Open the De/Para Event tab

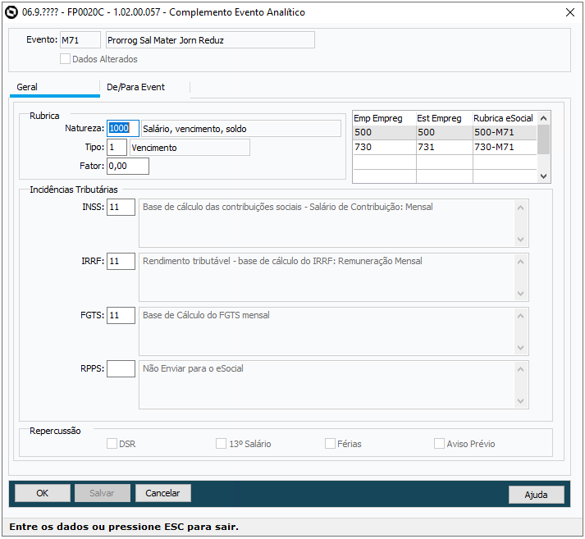[x=144, y=87]
